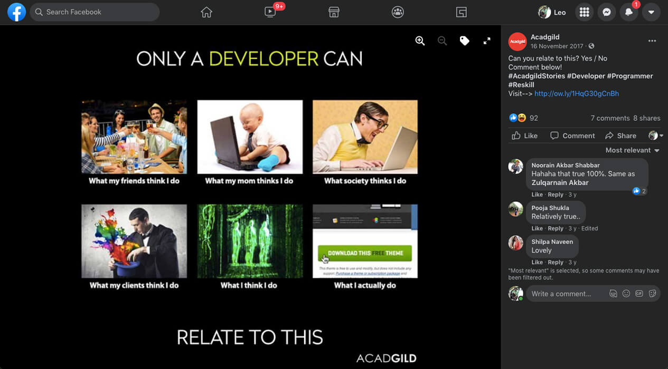Click the Share button

tap(620, 135)
